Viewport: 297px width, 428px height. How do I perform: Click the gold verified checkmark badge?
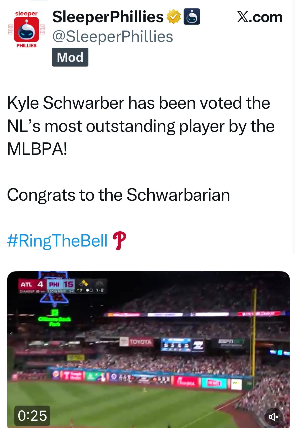pos(173,17)
